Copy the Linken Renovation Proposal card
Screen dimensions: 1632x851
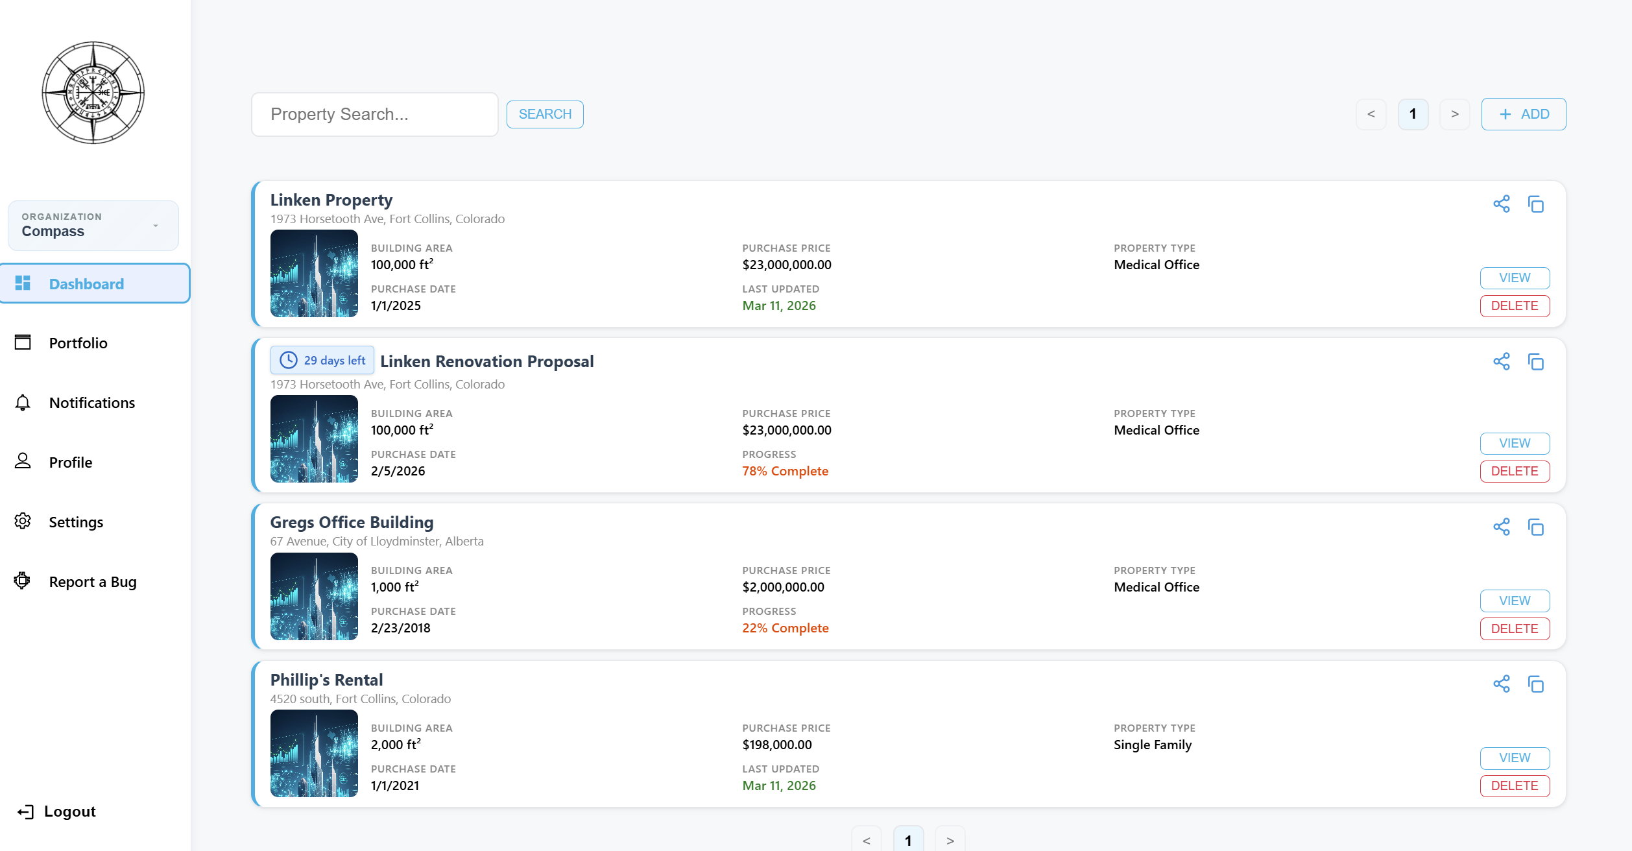point(1537,362)
